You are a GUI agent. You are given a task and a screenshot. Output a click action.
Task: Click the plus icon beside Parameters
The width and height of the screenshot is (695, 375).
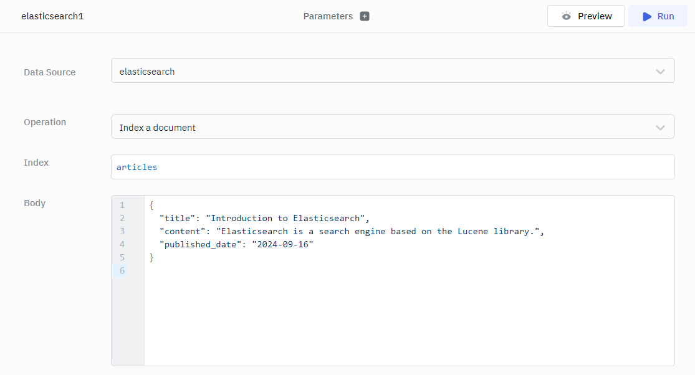365,16
